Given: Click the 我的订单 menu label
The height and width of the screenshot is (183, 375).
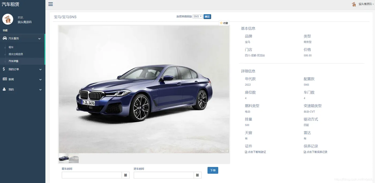Looking at the screenshot, I should point(14,69).
